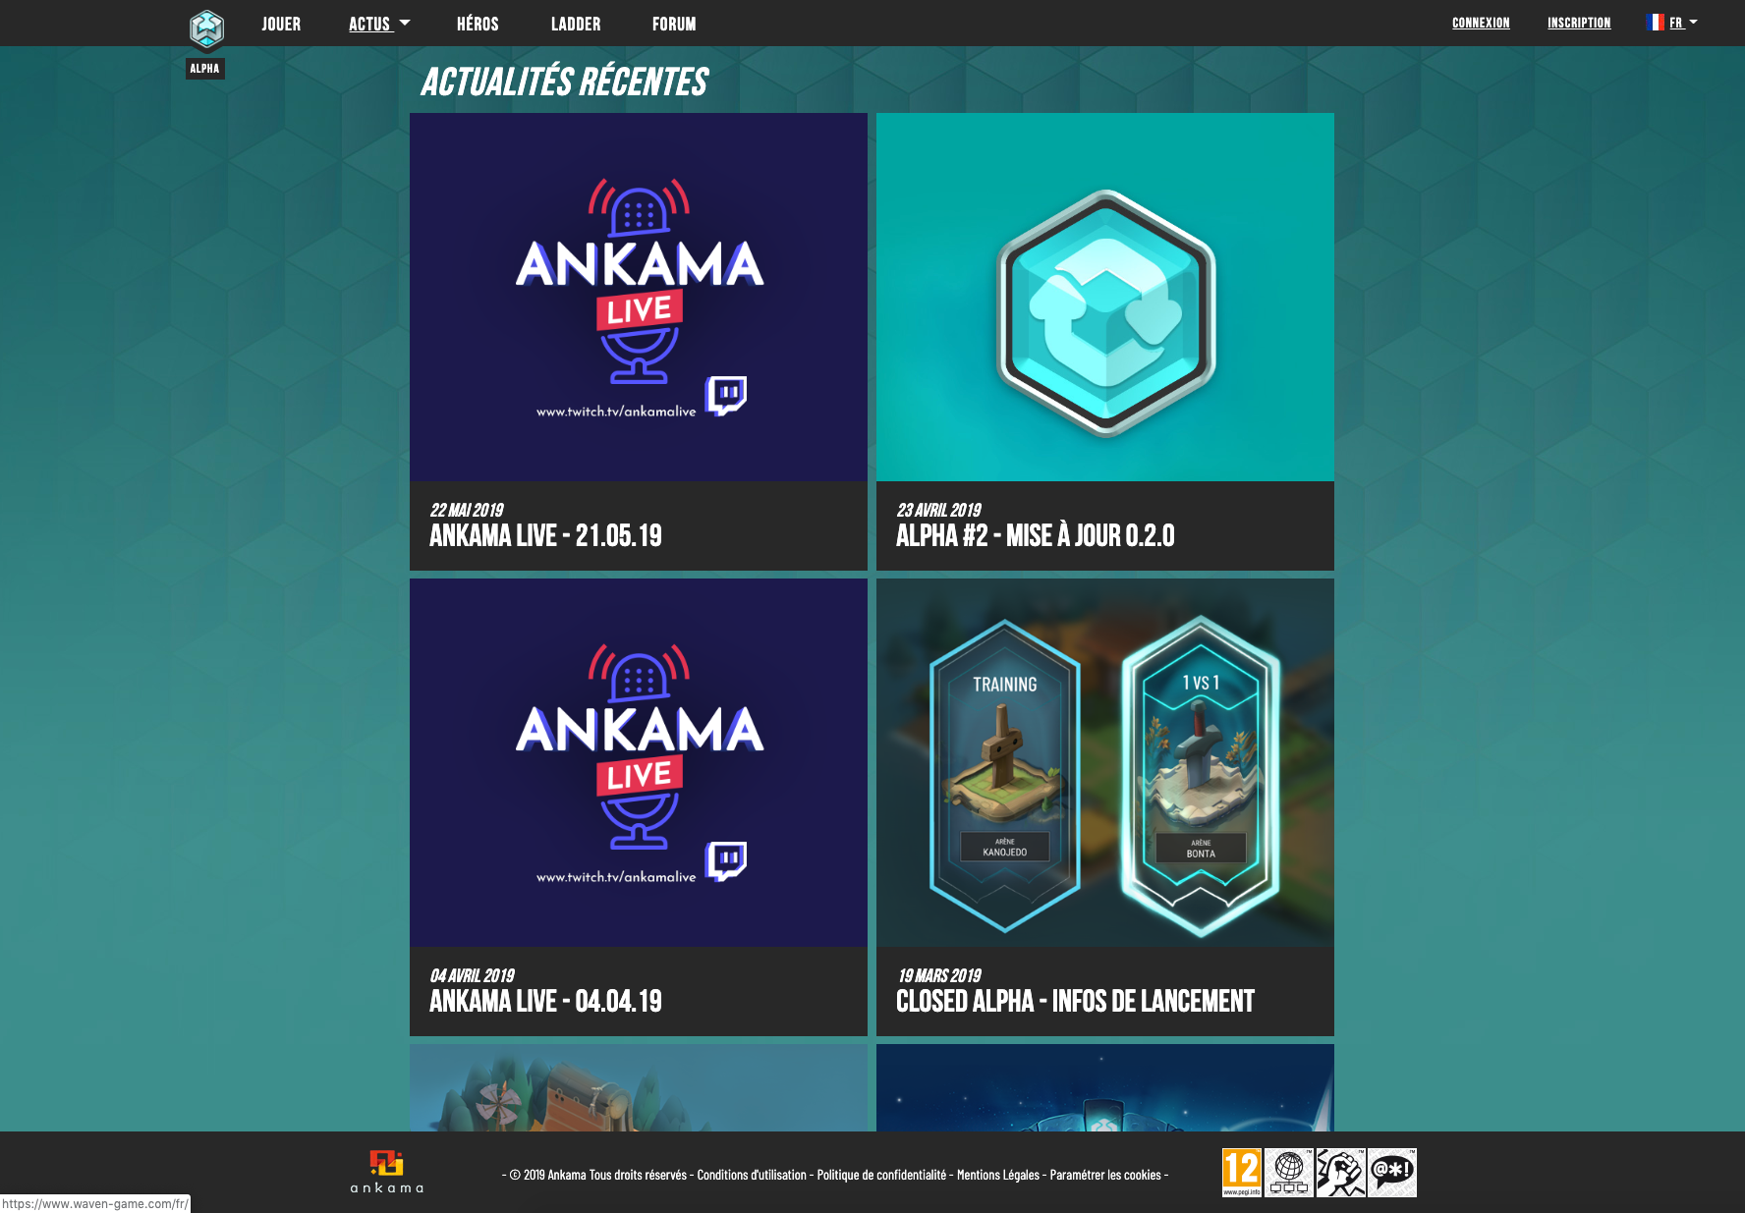
Task: Open Closed Alpha Infos de lancement article
Action: (x=1105, y=807)
